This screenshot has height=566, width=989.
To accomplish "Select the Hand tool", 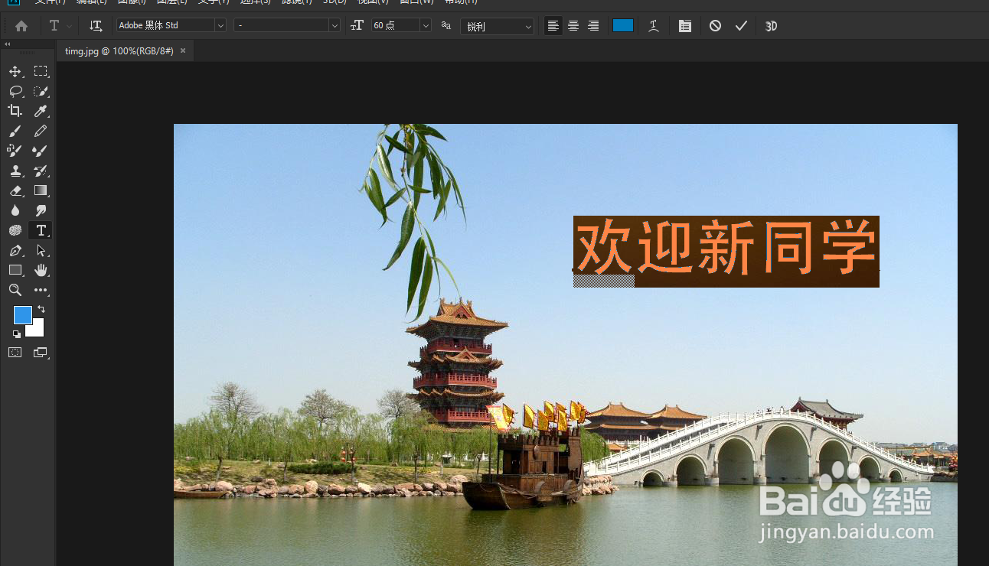I will (x=41, y=269).
